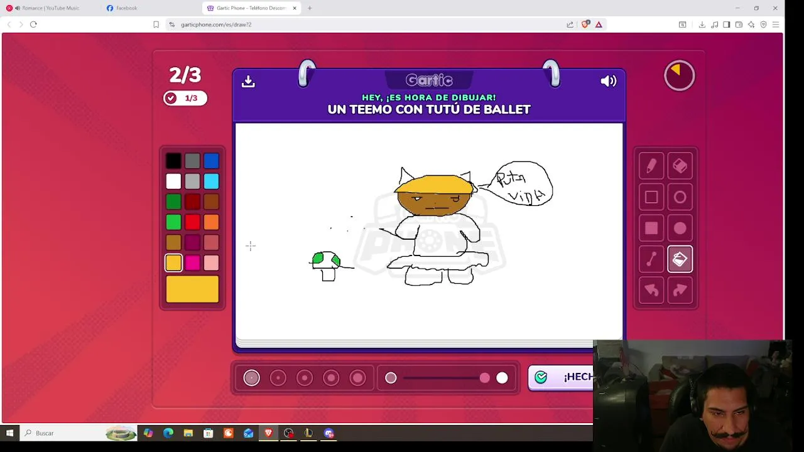Viewport: 804px width, 452px height.
Task: Open Microsoft Edge from the taskbar
Action: click(x=168, y=433)
